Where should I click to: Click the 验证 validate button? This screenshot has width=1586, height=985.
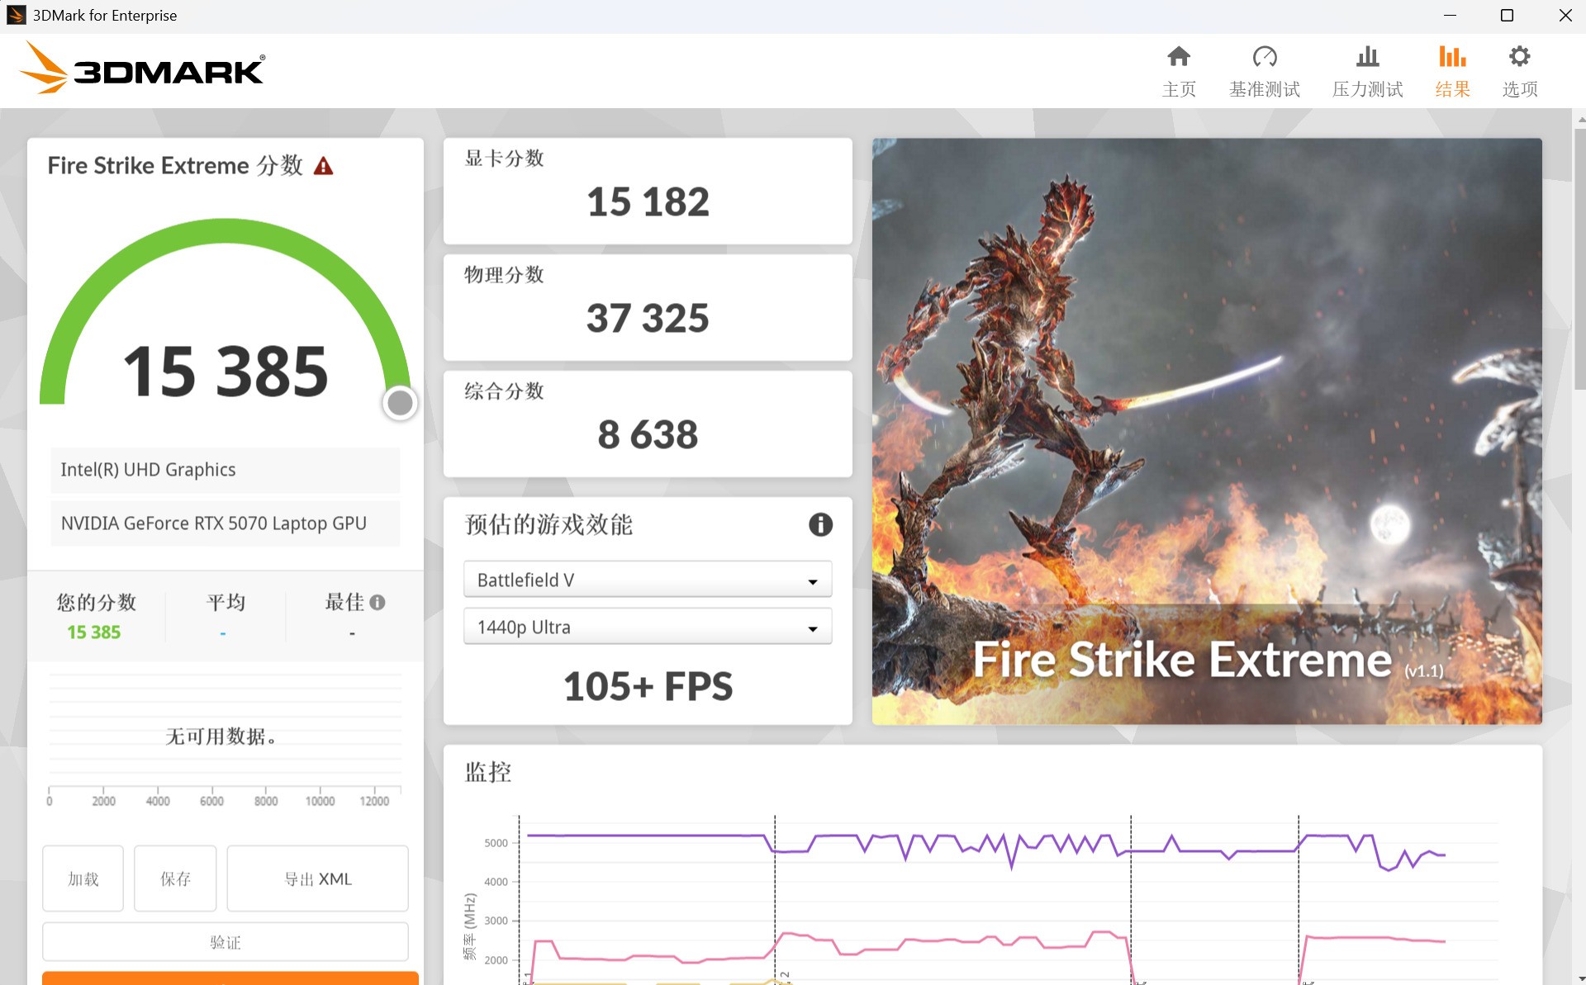[225, 941]
